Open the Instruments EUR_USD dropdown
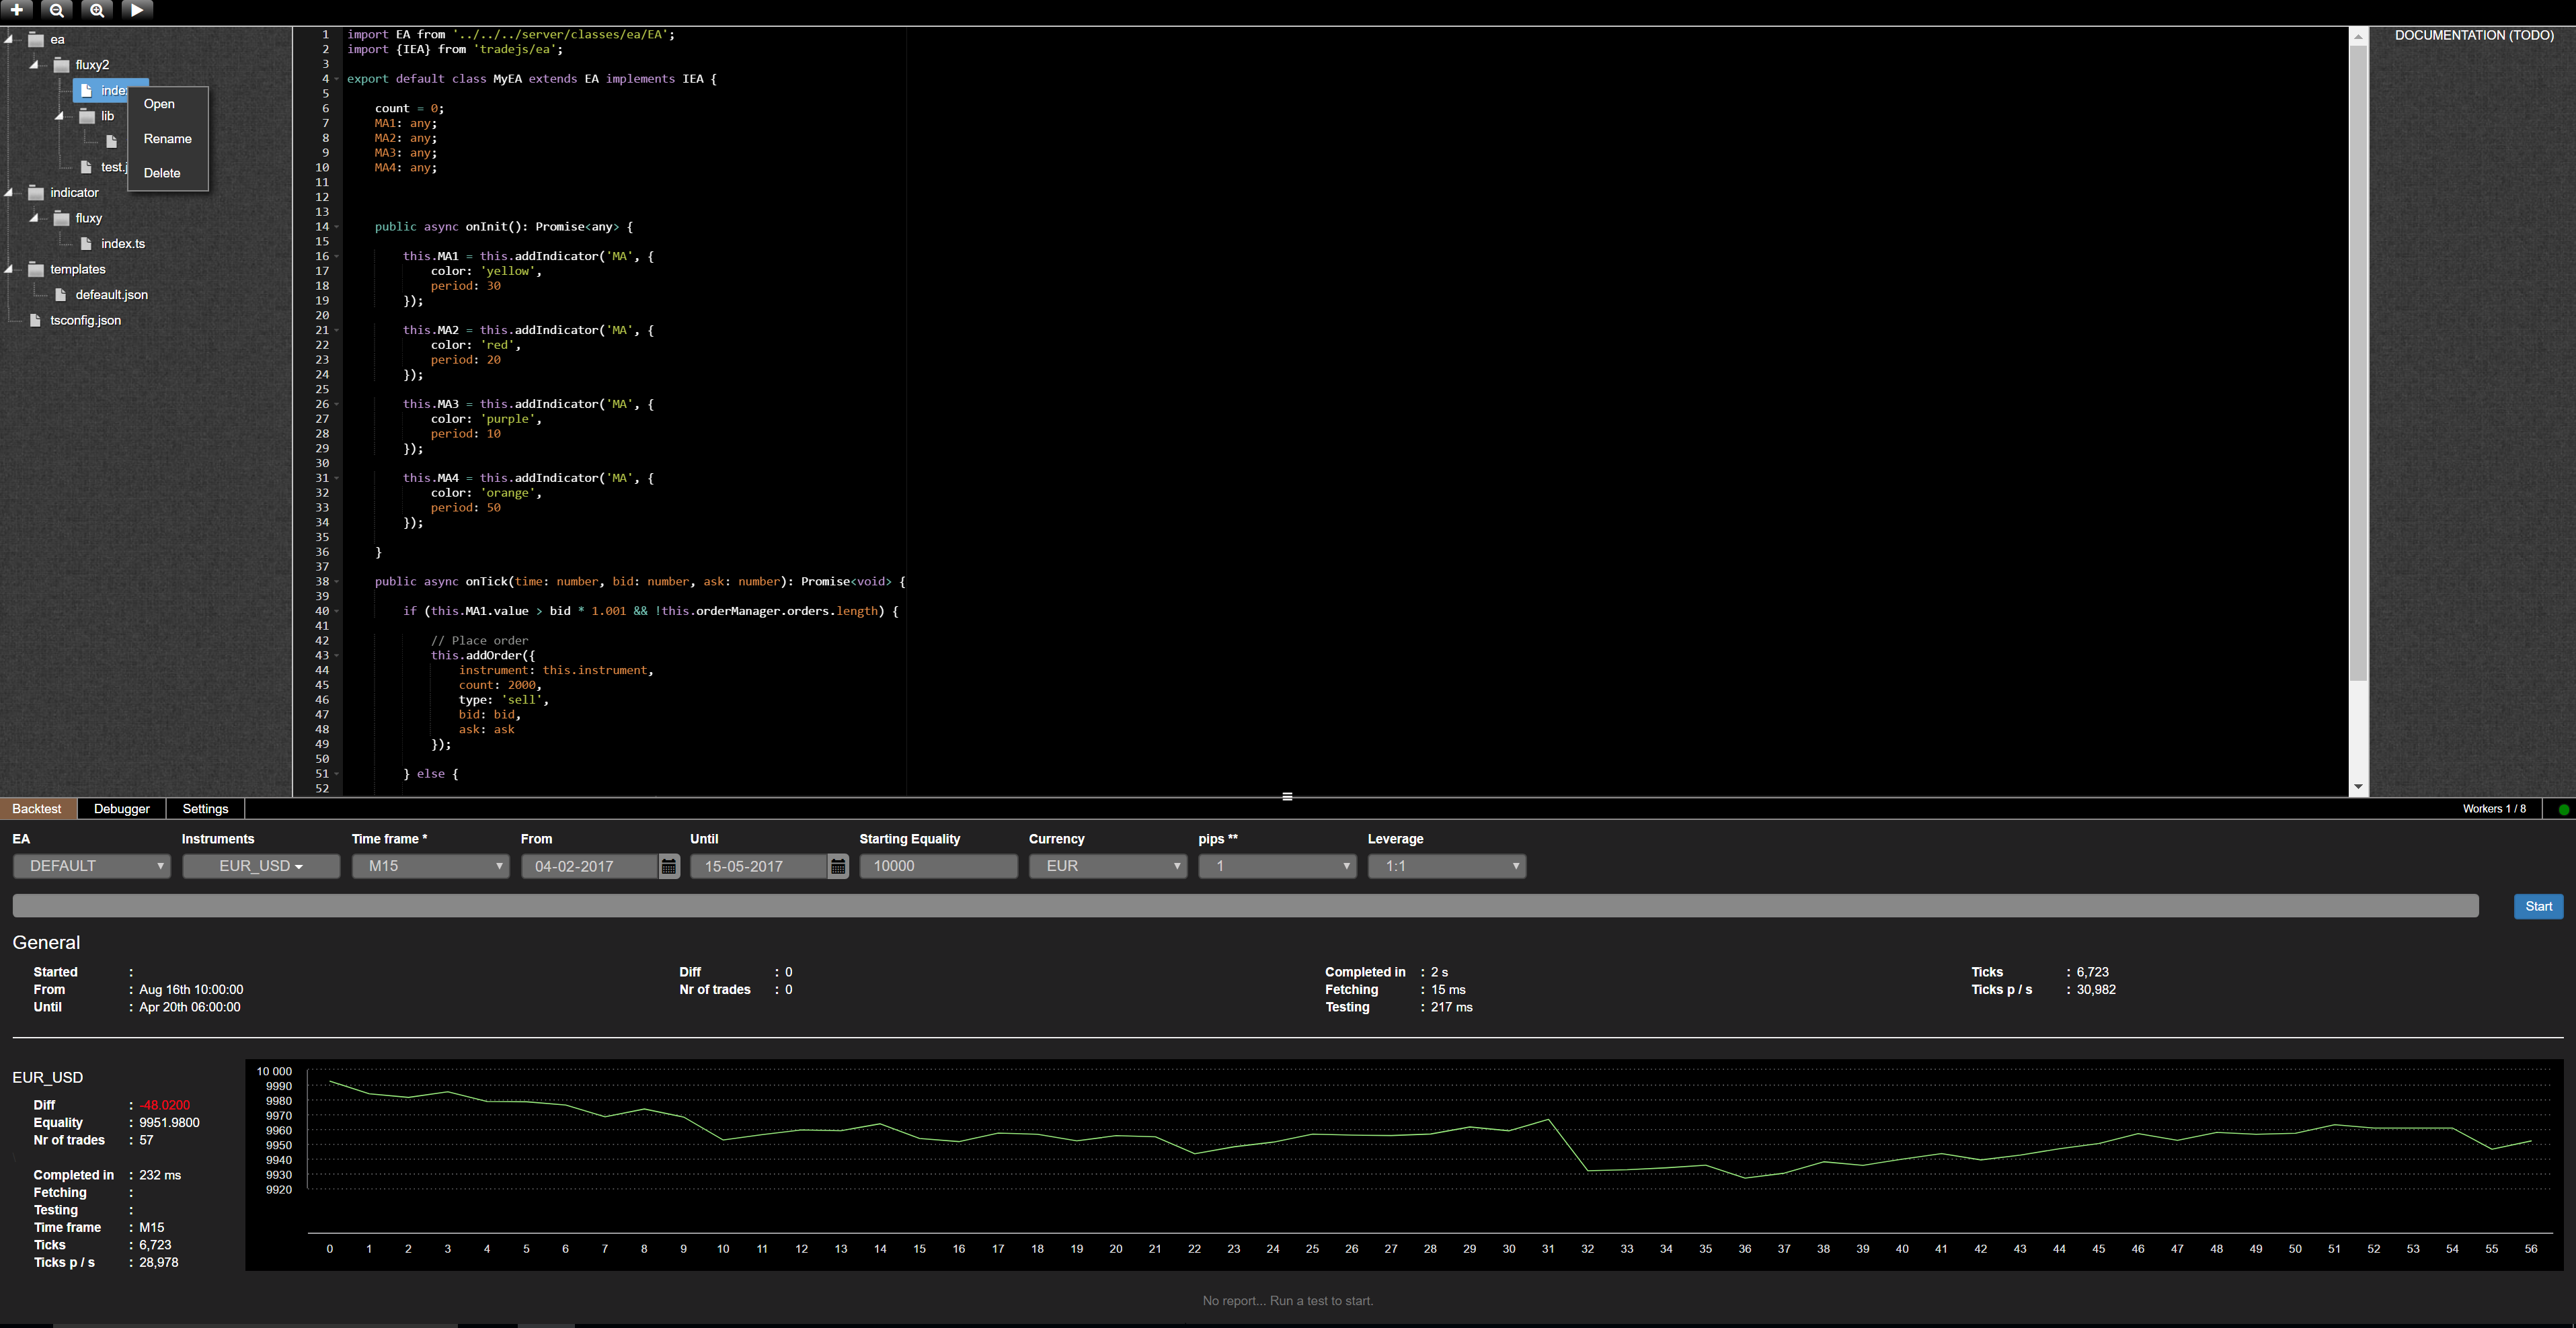This screenshot has width=2576, height=1328. [261, 866]
